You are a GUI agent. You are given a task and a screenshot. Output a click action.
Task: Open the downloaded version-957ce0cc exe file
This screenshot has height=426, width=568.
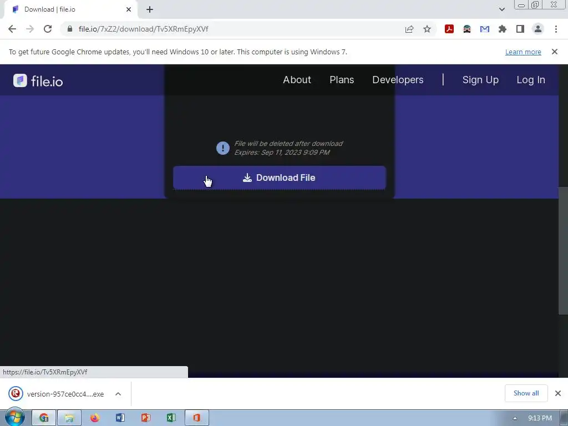[x=57, y=394]
